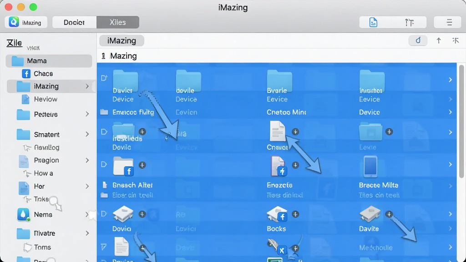Switch to the Doclet tab
Screen dimensions: 466x262
click(x=74, y=22)
